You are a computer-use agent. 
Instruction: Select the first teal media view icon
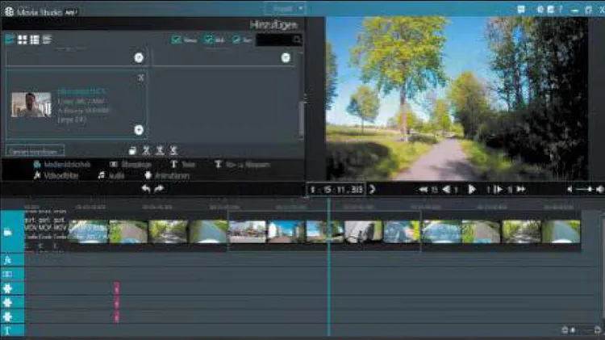pyautogui.click(x=10, y=39)
